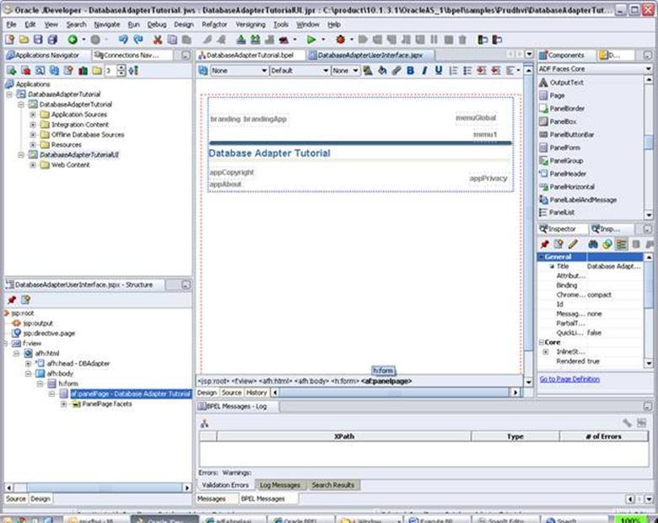Open the File menu
This screenshot has height=523, width=658.
(11, 24)
